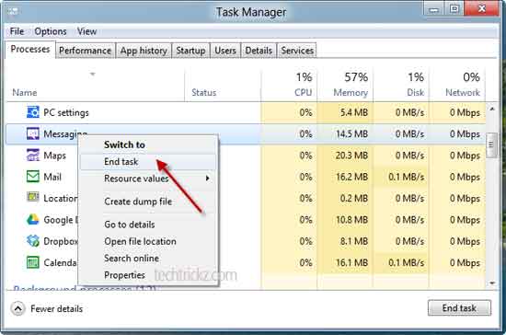Select the Maps process name
The image size is (506, 335).
pos(54,156)
